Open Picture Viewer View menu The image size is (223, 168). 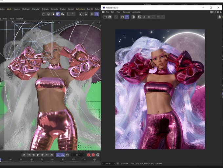[x=118, y=12]
